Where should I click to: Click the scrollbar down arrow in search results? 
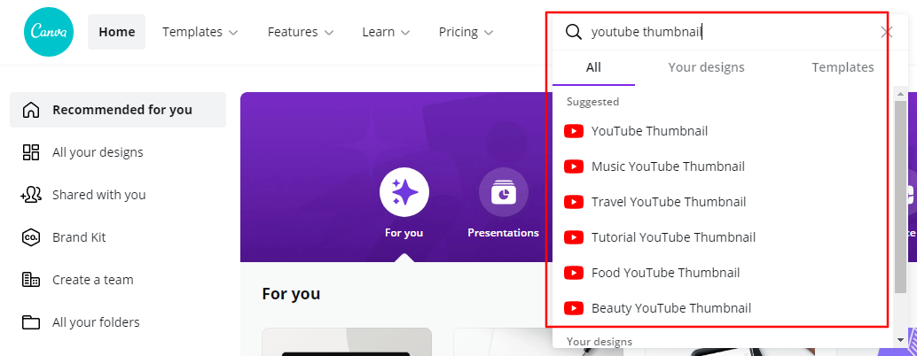pyautogui.click(x=901, y=339)
